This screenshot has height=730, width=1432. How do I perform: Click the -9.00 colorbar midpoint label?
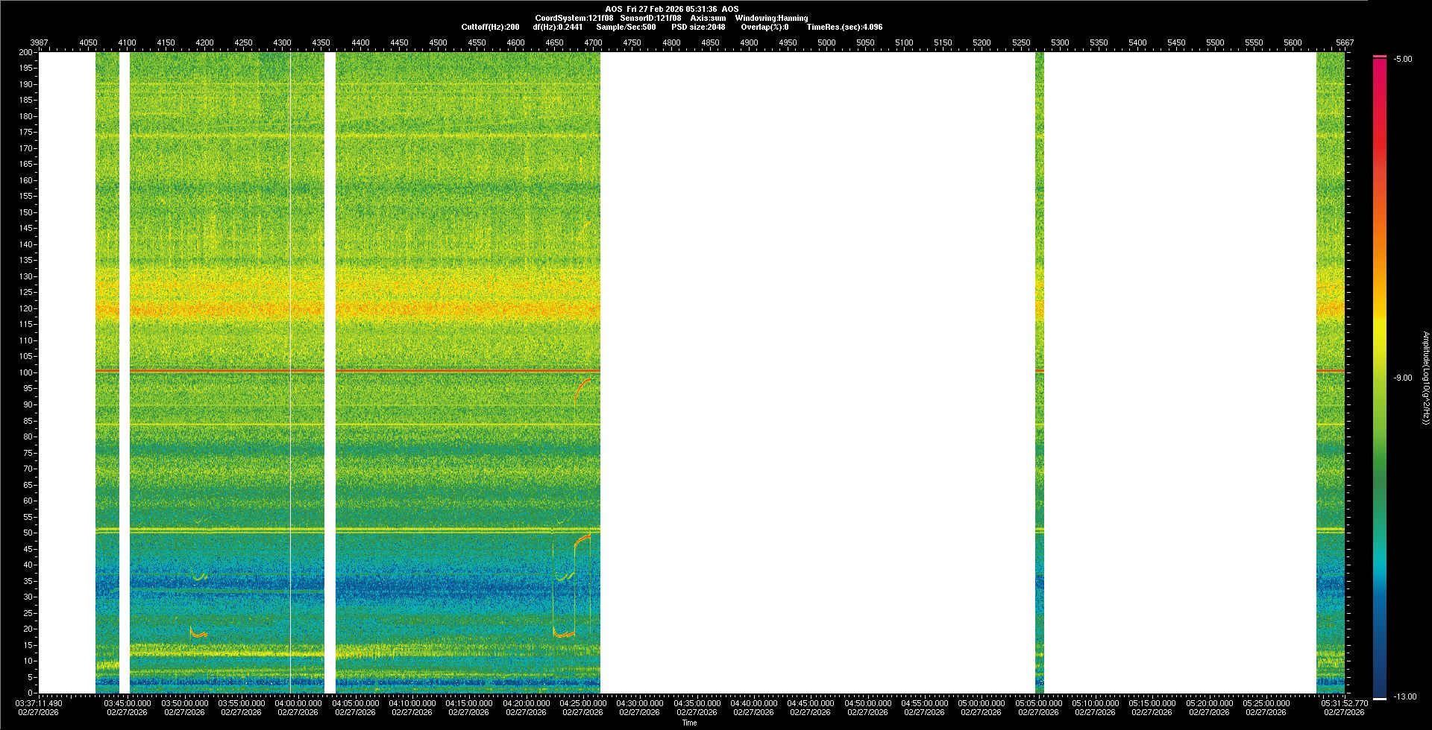pos(1402,378)
